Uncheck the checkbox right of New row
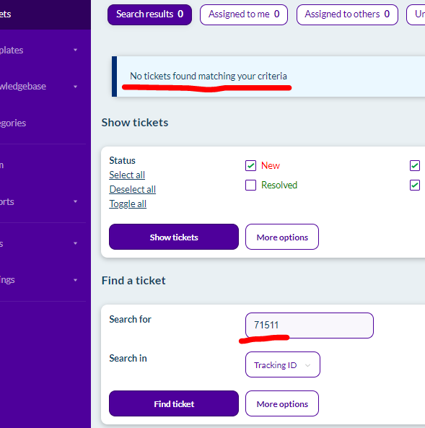Viewport: 425px width, 428px height. [x=415, y=166]
